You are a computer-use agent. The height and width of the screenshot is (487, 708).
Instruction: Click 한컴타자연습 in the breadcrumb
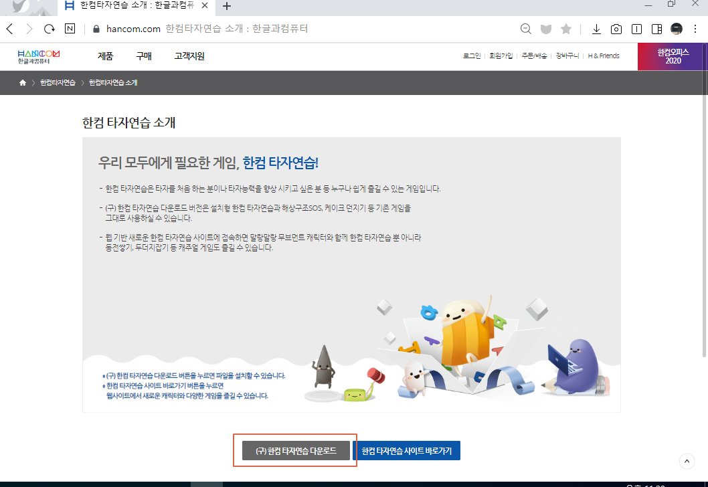58,82
